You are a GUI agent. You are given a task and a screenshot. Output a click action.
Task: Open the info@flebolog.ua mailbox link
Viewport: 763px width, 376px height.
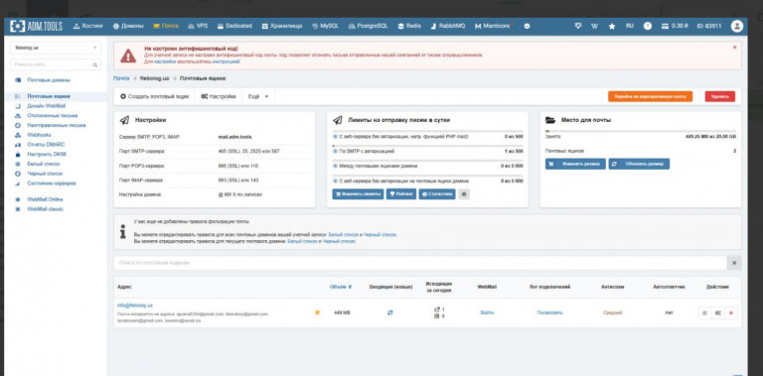[135, 306]
